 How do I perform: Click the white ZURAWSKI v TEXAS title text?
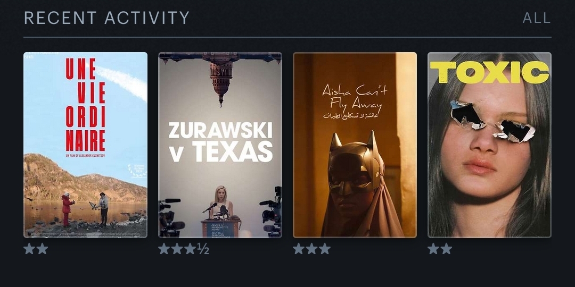tap(220, 142)
